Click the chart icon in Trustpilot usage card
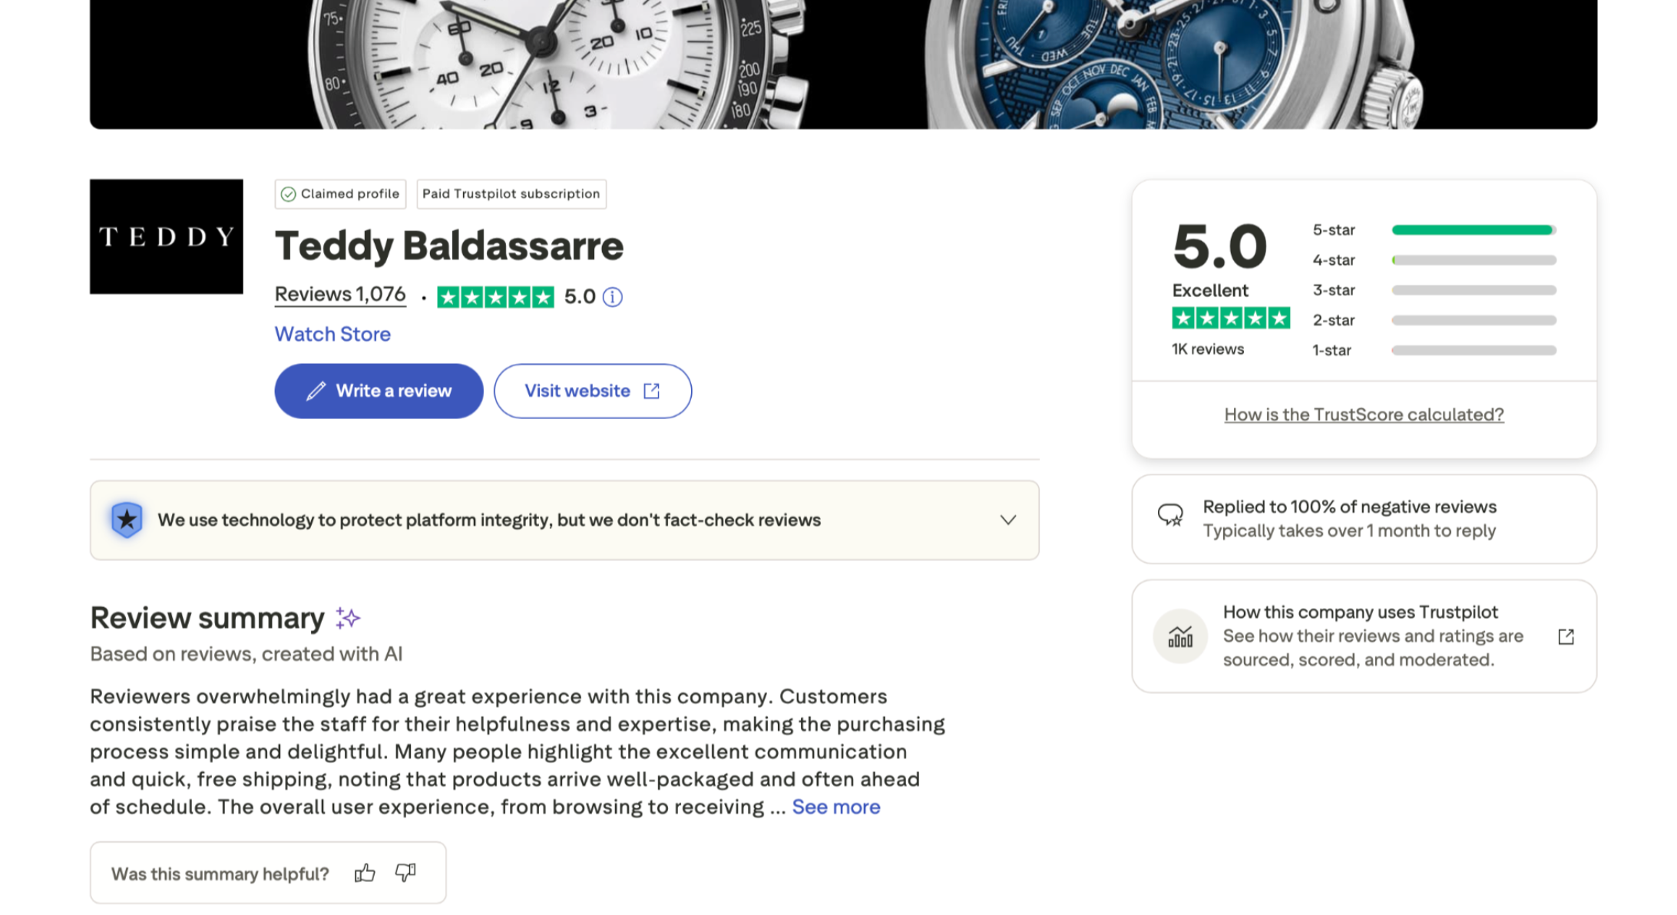 coord(1180,636)
